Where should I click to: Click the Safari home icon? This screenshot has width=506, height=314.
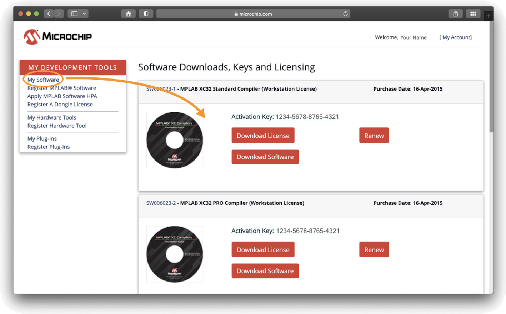click(128, 14)
